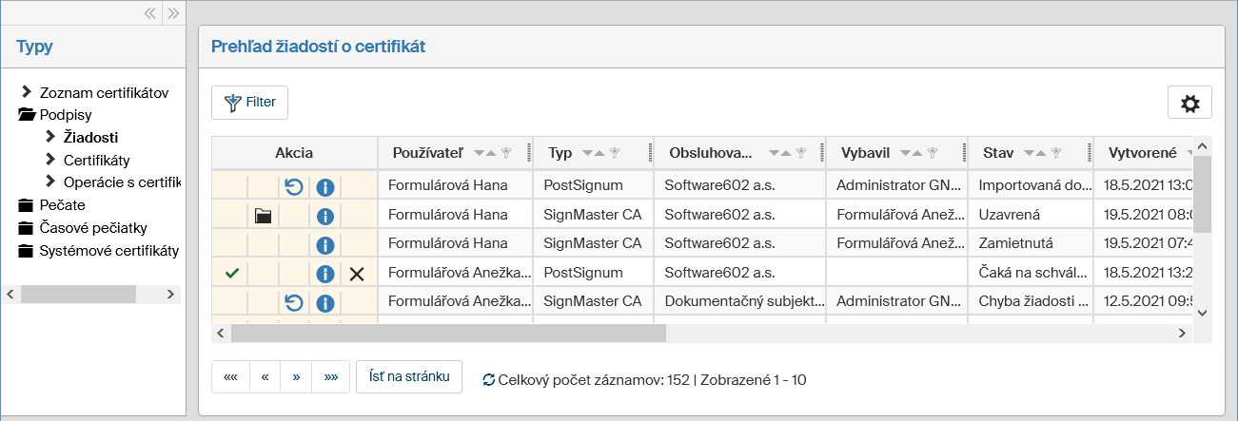Click the Ísť na stránku button
Screen dimensions: 1238x421
409,377
